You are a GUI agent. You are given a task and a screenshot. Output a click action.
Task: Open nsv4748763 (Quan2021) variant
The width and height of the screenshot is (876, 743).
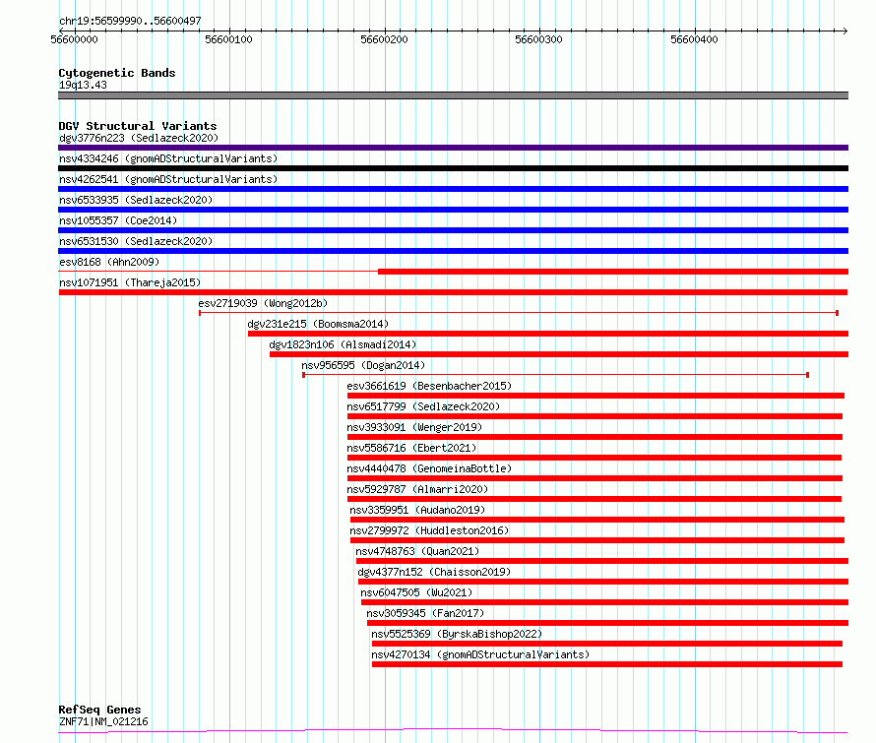(x=417, y=551)
